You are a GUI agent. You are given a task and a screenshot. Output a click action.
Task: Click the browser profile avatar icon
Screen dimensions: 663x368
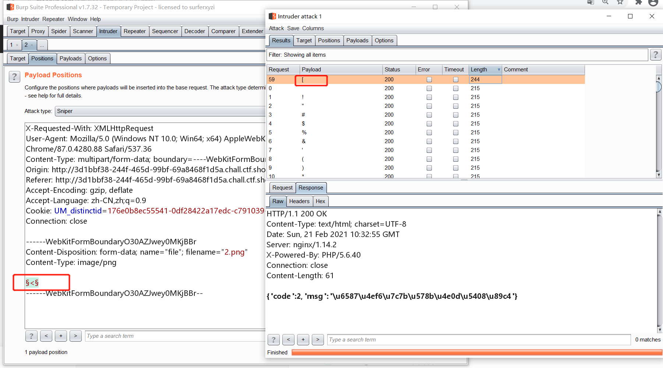click(653, 2)
